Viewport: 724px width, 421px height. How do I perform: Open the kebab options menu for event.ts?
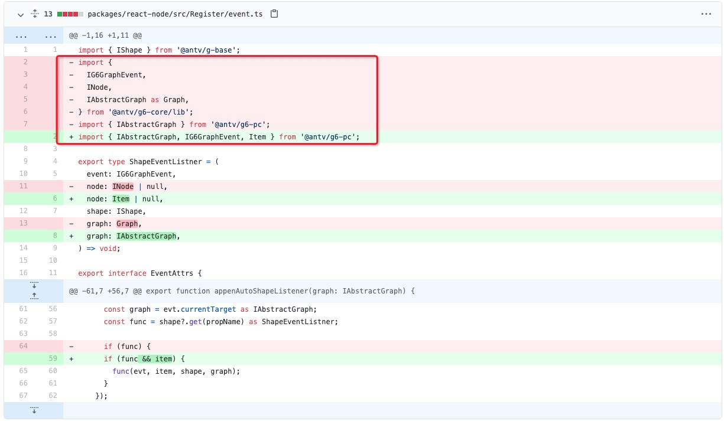pos(707,14)
